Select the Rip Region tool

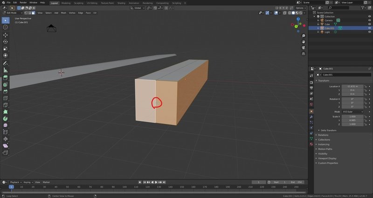(5, 152)
